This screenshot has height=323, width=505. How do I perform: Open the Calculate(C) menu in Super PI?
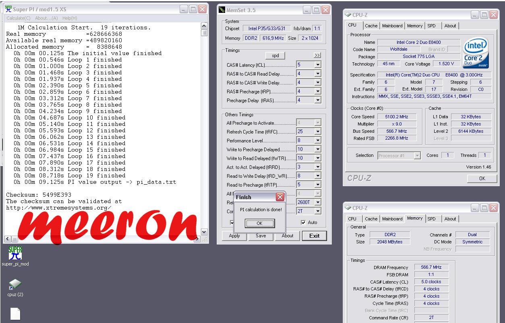pos(19,18)
